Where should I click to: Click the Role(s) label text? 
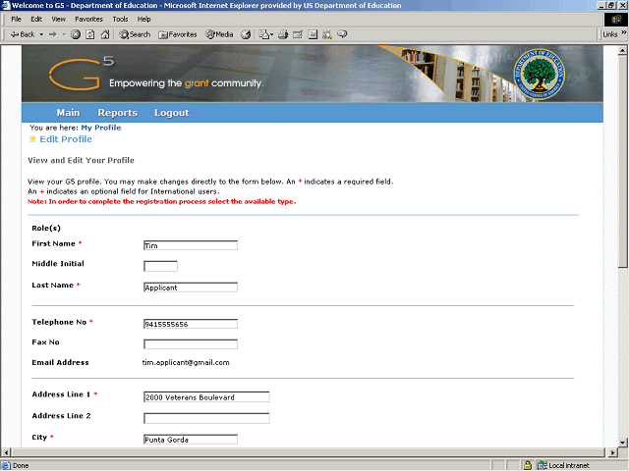46,228
